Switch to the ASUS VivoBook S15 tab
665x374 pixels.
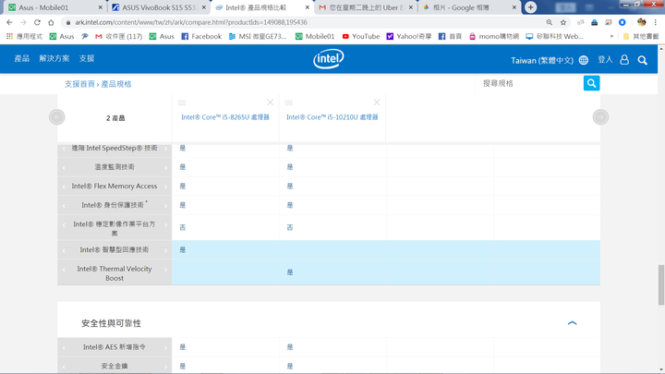click(160, 7)
